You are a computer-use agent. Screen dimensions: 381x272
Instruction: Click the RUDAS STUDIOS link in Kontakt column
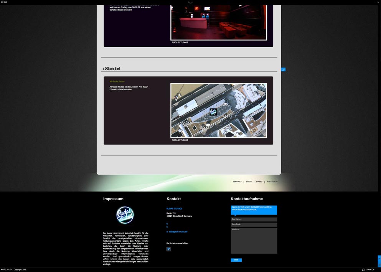[174, 208]
